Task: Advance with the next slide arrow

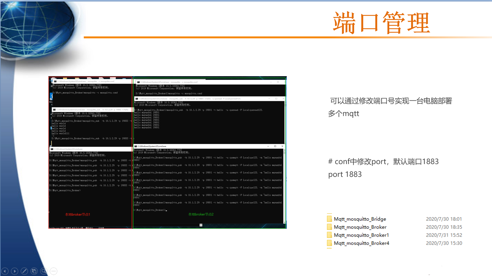Action: (x=15, y=271)
